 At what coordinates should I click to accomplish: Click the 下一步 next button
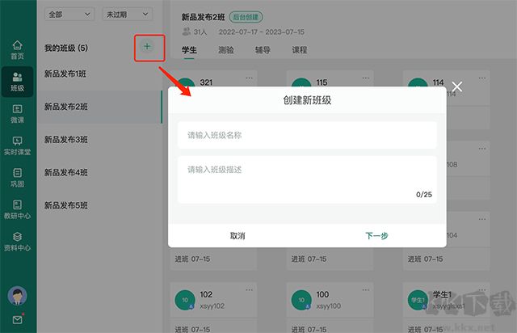(x=376, y=236)
